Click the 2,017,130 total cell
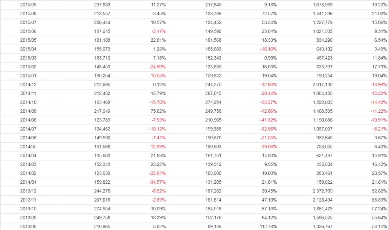Image resolution: width=389 pixels, height=230 pixels. [x=322, y=85]
